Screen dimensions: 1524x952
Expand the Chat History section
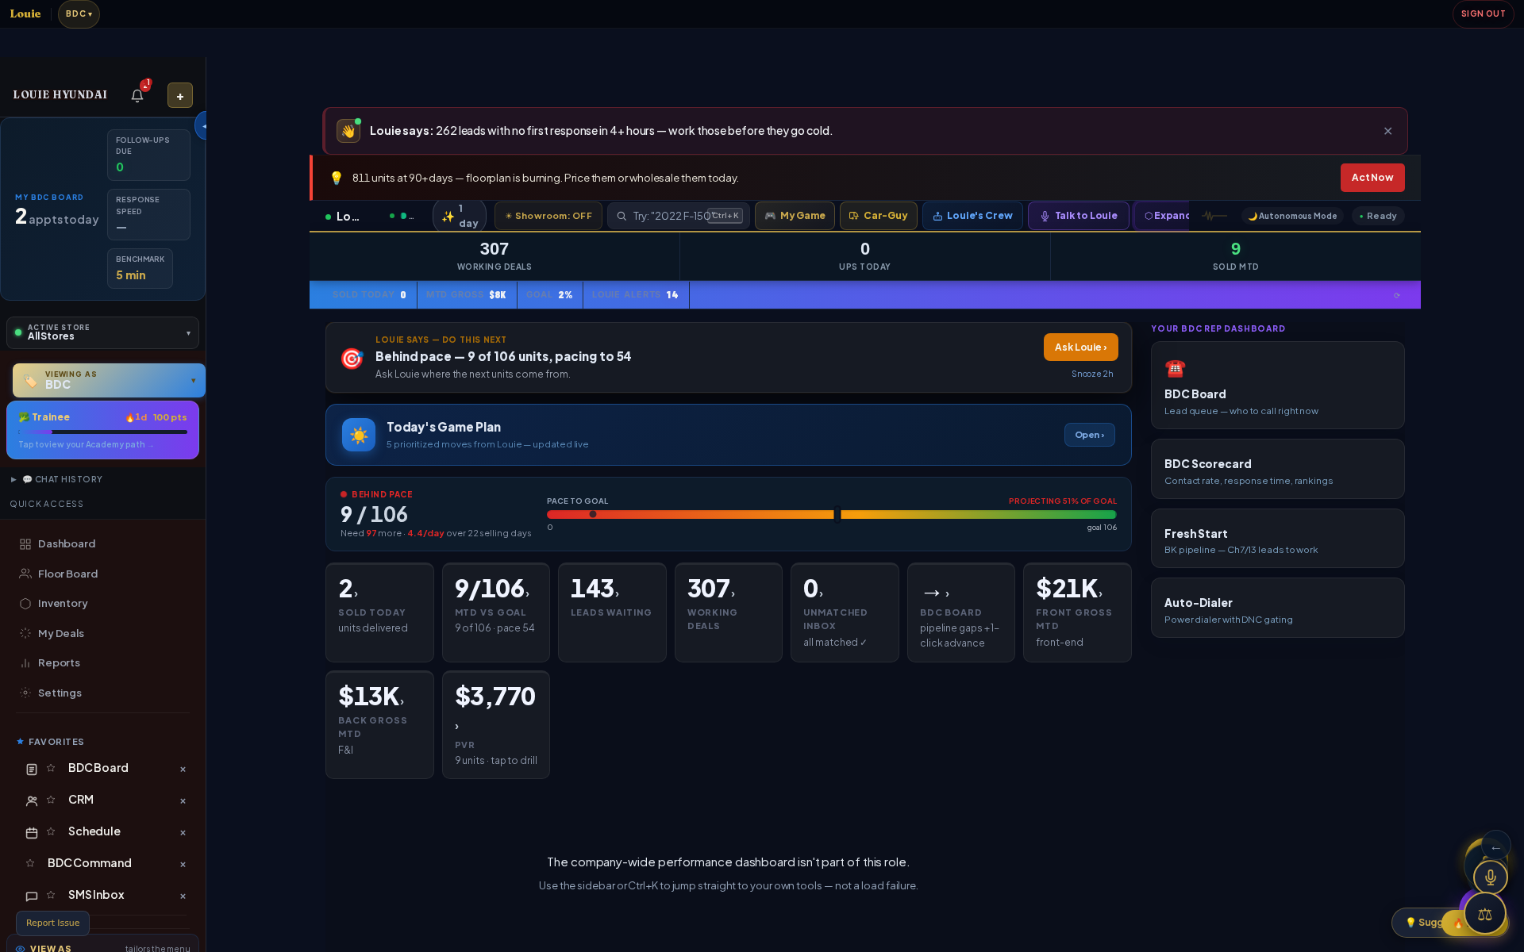tap(57, 479)
